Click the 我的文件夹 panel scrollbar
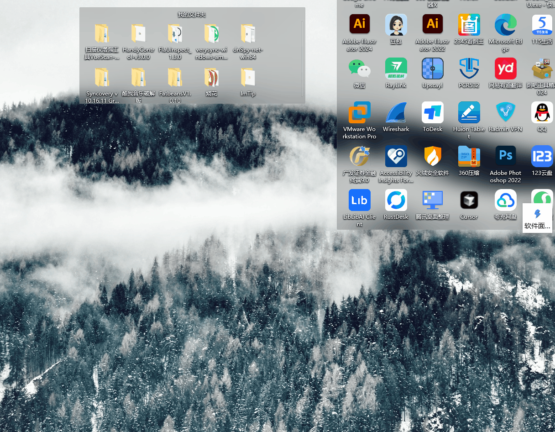 (x=302, y=58)
